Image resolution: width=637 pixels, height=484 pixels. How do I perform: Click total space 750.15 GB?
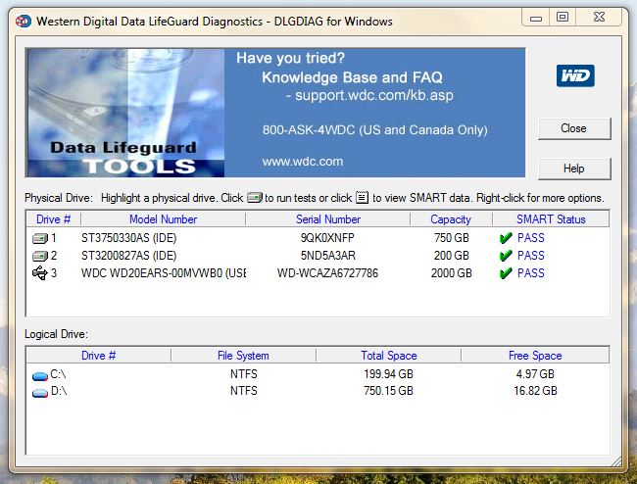coord(388,391)
